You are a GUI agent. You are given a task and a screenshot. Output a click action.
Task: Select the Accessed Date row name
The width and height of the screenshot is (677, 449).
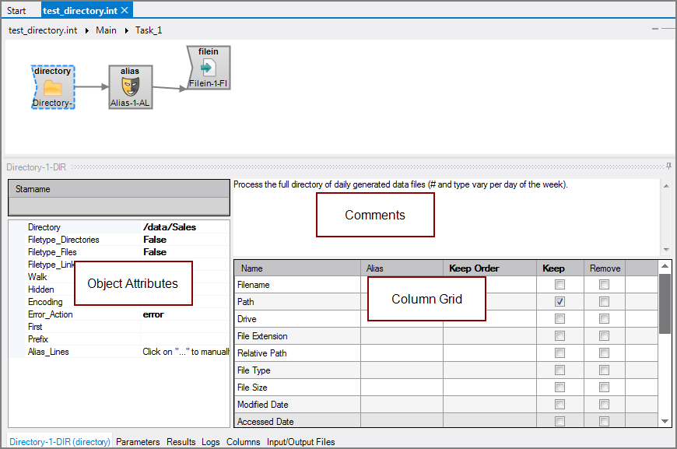point(265,421)
